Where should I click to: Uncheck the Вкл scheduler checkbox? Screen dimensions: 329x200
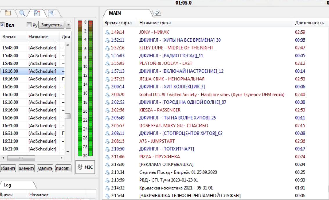(x=2, y=25)
